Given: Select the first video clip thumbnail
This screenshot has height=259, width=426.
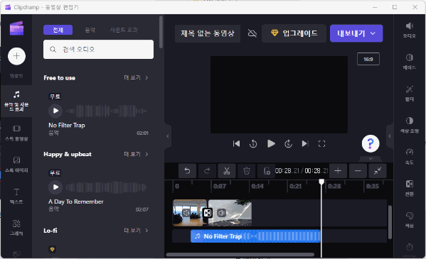Looking at the screenshot, I should point(190,213).
